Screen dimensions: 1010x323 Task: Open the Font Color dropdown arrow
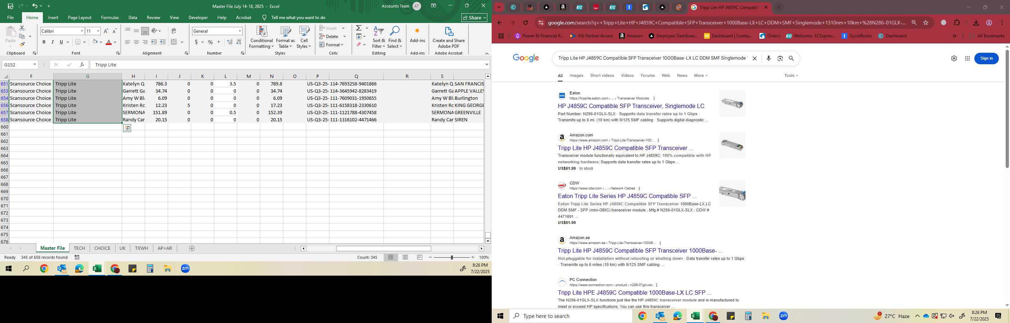point(115,42)
